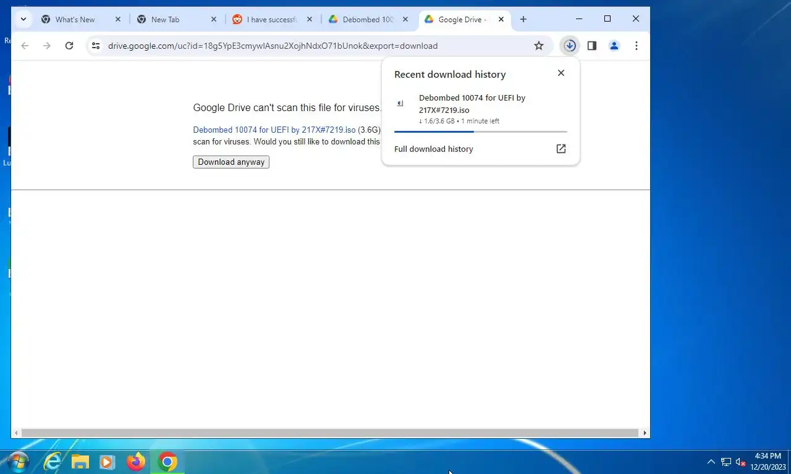Maximize the Chrome window
The image size is (791, 474).
click(607, 19)
